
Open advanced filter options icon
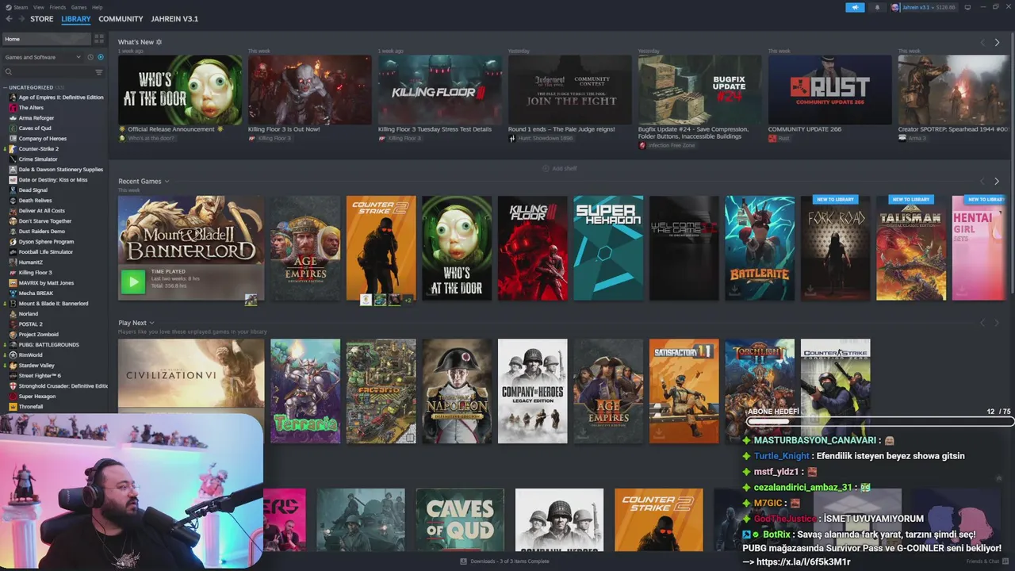coord(99,72)
